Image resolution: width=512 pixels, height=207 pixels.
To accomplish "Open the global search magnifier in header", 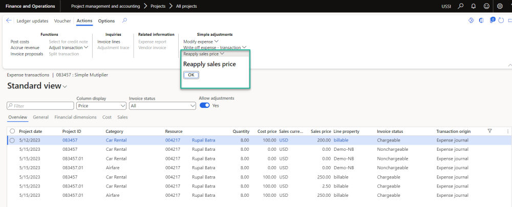I will (461, 6).
